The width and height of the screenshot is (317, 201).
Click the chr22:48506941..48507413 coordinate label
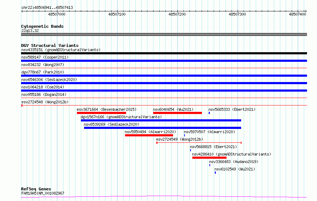coord(47,7)
